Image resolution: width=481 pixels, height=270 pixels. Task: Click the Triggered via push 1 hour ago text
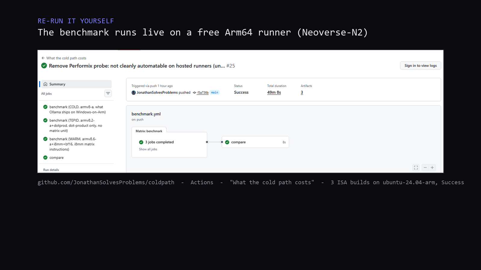[x=152, y=86]
